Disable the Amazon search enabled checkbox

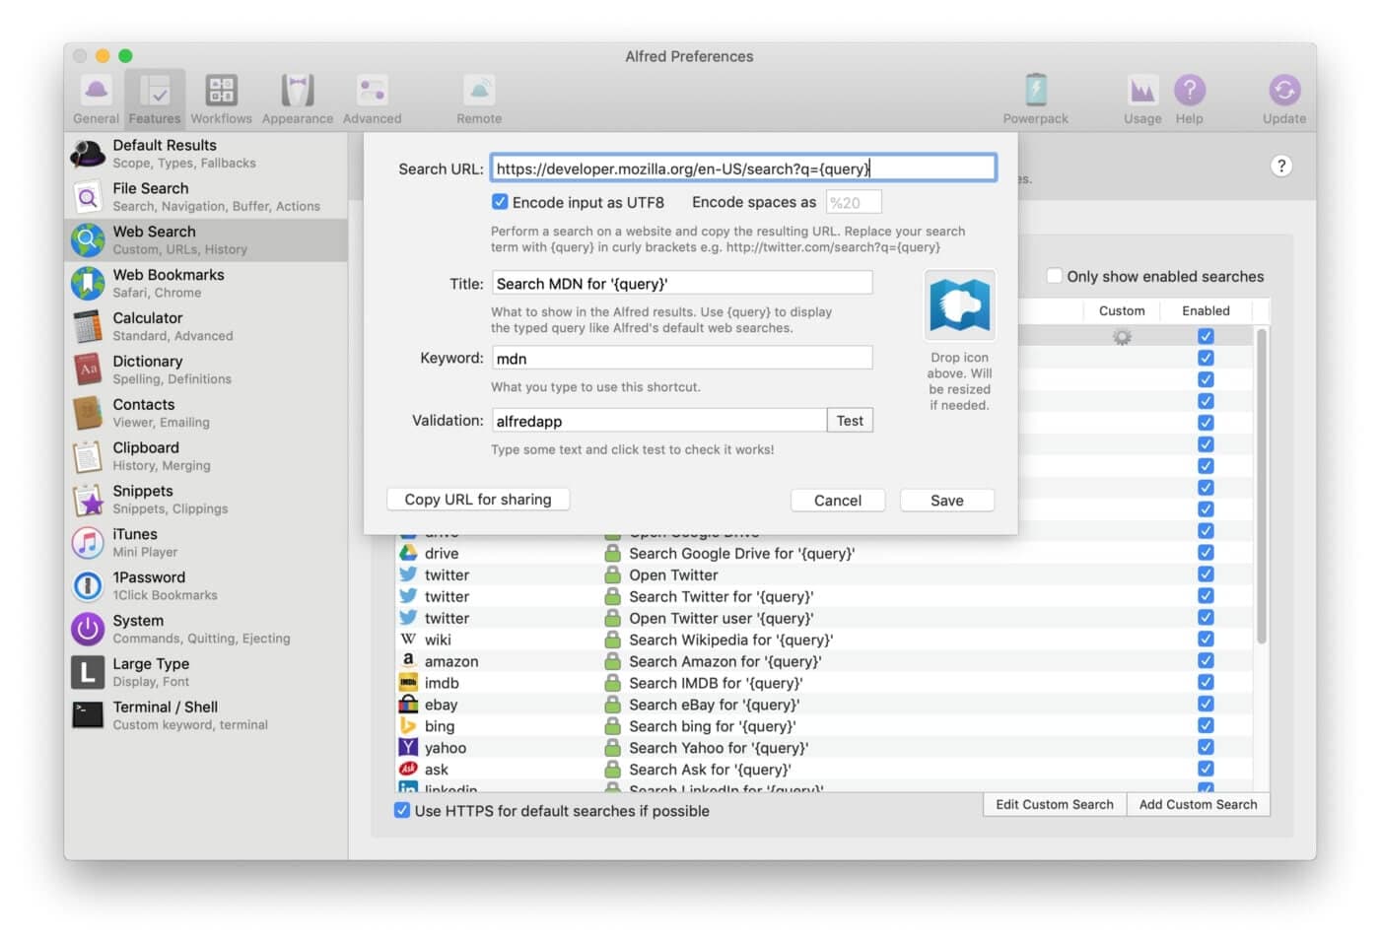[x=1206, y=661]
